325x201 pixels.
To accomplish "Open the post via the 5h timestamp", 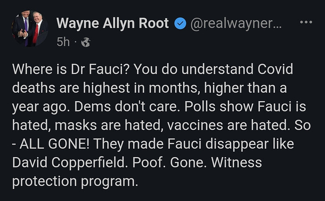I will pyautogui.click(x=63, y=42).
